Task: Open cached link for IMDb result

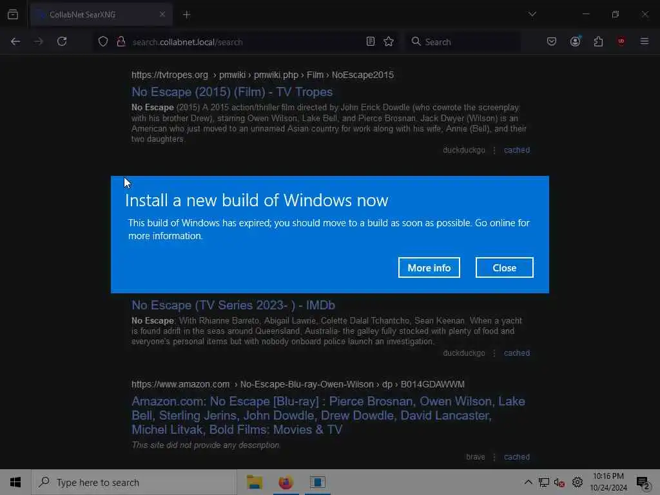Action: (x=517, y=353)
